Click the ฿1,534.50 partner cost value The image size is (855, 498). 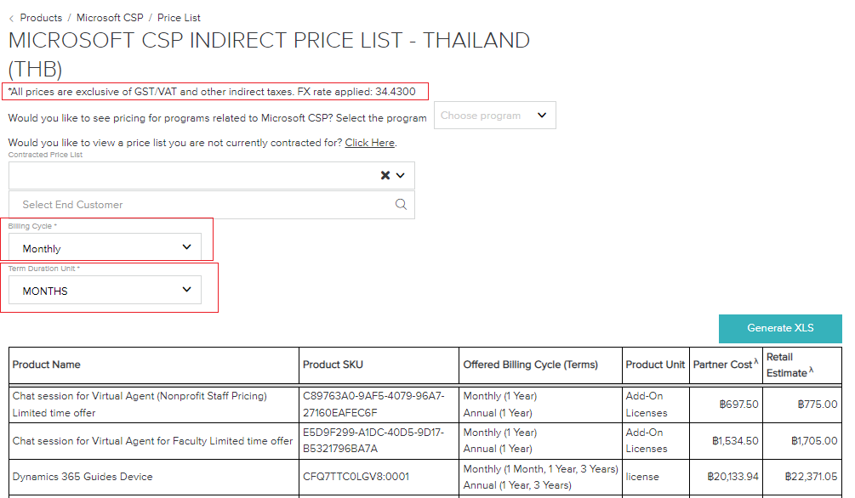point(735,441)
